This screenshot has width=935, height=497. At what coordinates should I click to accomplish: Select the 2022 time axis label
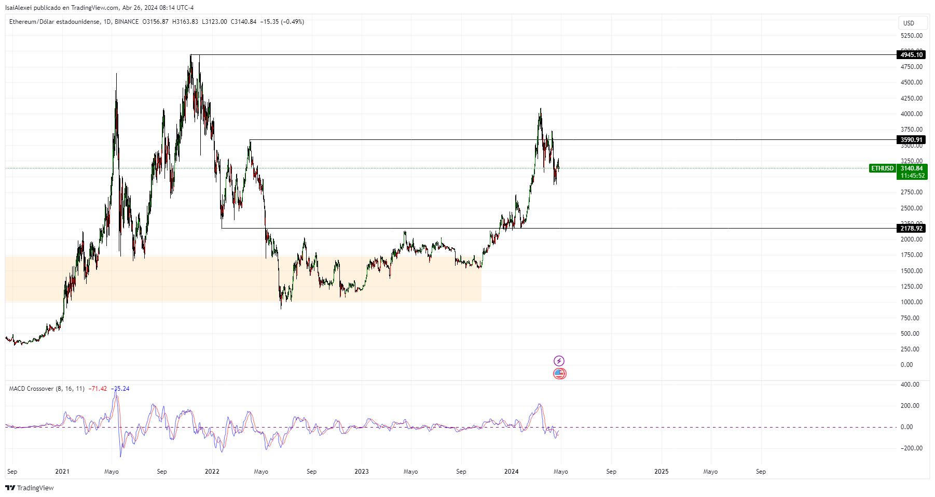[x=212, y=472]
